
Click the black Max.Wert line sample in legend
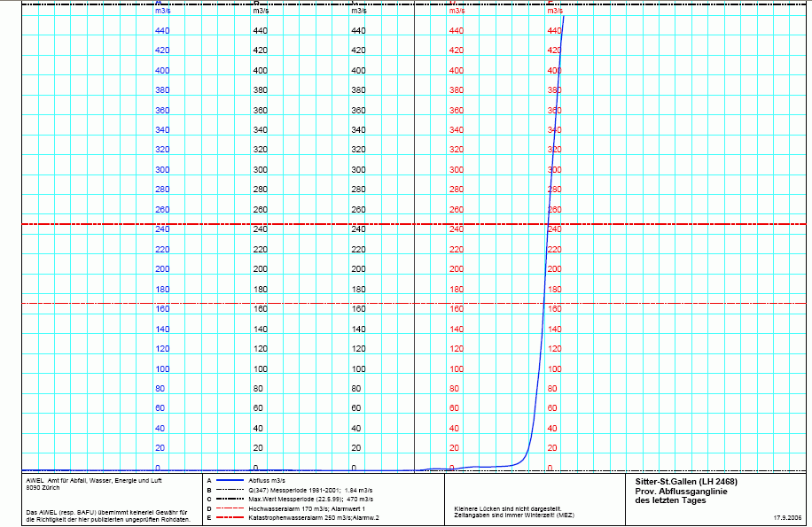point(230,499)
